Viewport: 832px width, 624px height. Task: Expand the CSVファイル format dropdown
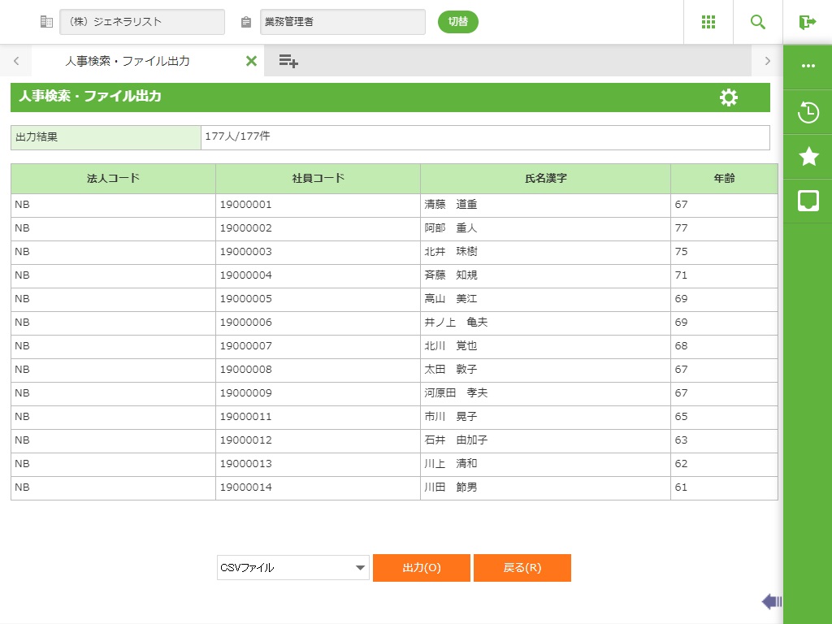point(292,568)
